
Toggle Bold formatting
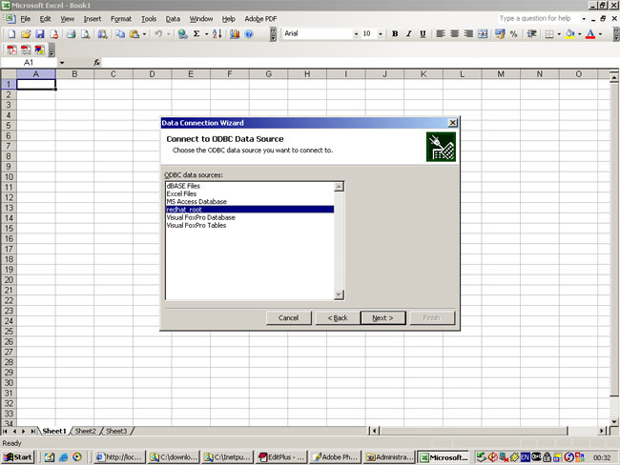tap(395, 34)
